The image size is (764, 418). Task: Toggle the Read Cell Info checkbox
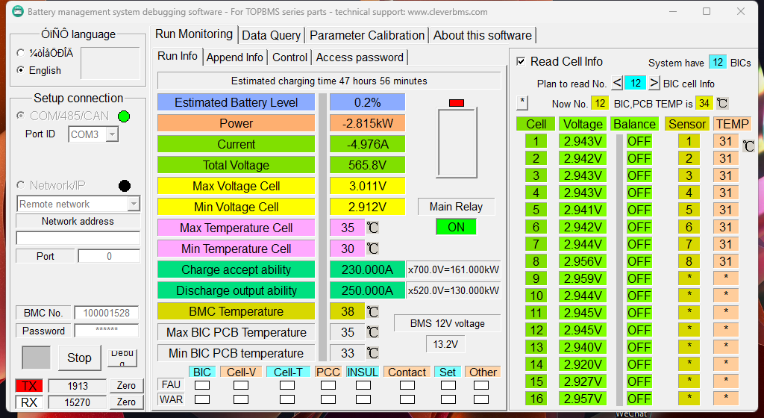point(521,61)
